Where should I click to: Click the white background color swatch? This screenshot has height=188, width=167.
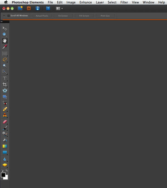6,178
